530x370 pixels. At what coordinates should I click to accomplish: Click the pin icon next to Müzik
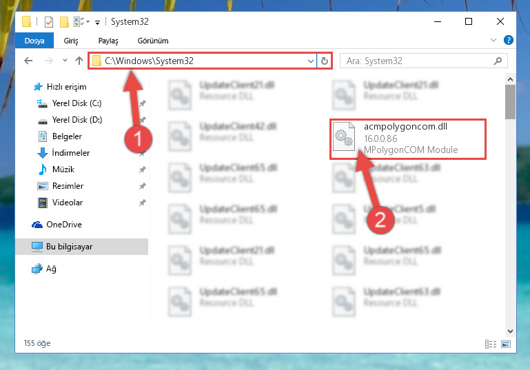pos(142,169)
